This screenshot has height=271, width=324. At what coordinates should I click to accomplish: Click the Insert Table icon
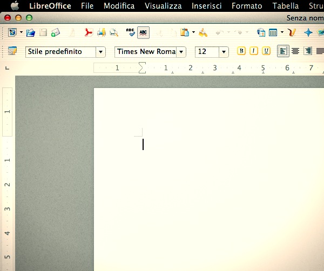[x=273, y=32]
